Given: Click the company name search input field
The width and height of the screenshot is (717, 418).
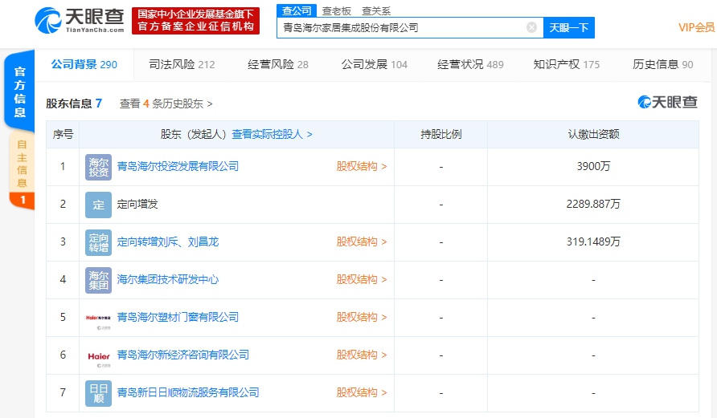Looking at the screenshot, I should point(402,27).
